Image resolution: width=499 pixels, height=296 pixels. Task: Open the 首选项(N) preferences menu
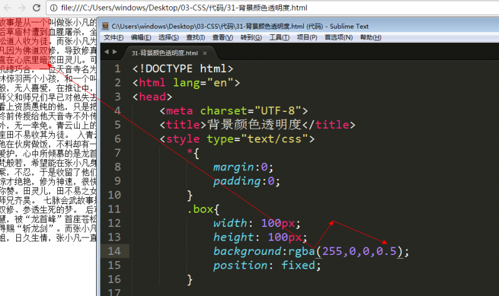337,37
